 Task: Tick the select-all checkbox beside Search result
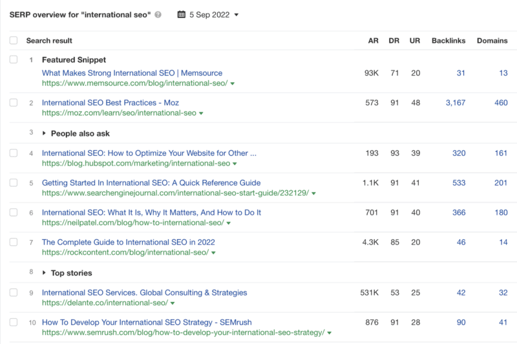pos(14,40)
